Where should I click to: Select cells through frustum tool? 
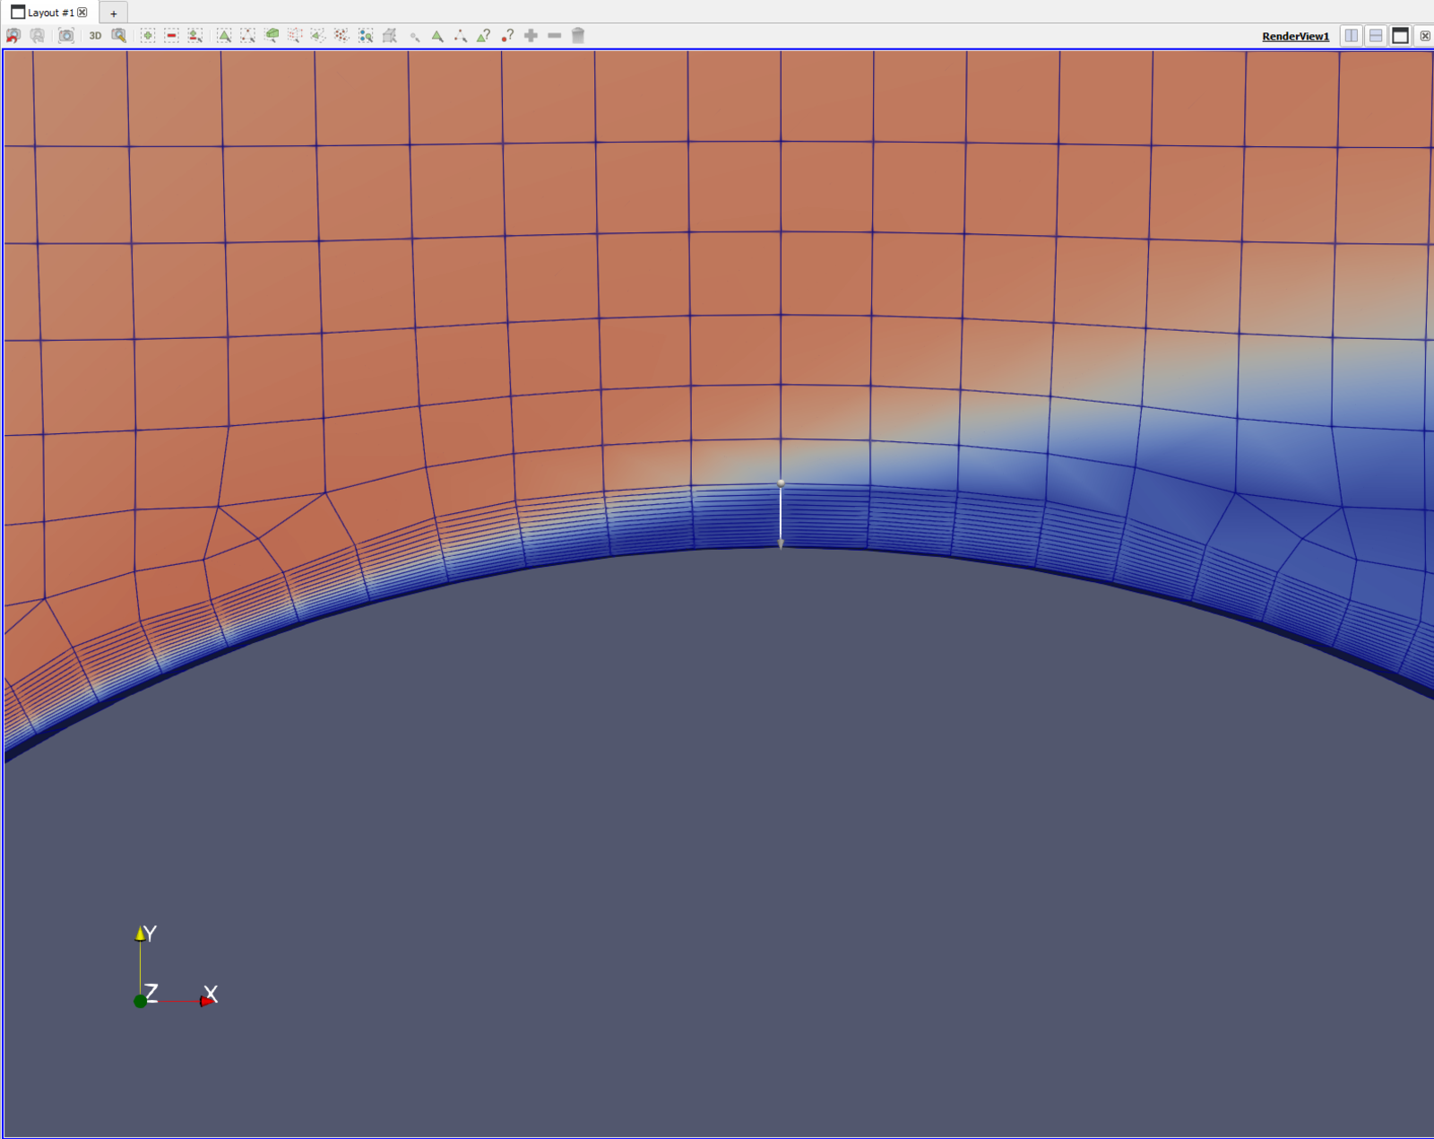click(x=272, y=36)
